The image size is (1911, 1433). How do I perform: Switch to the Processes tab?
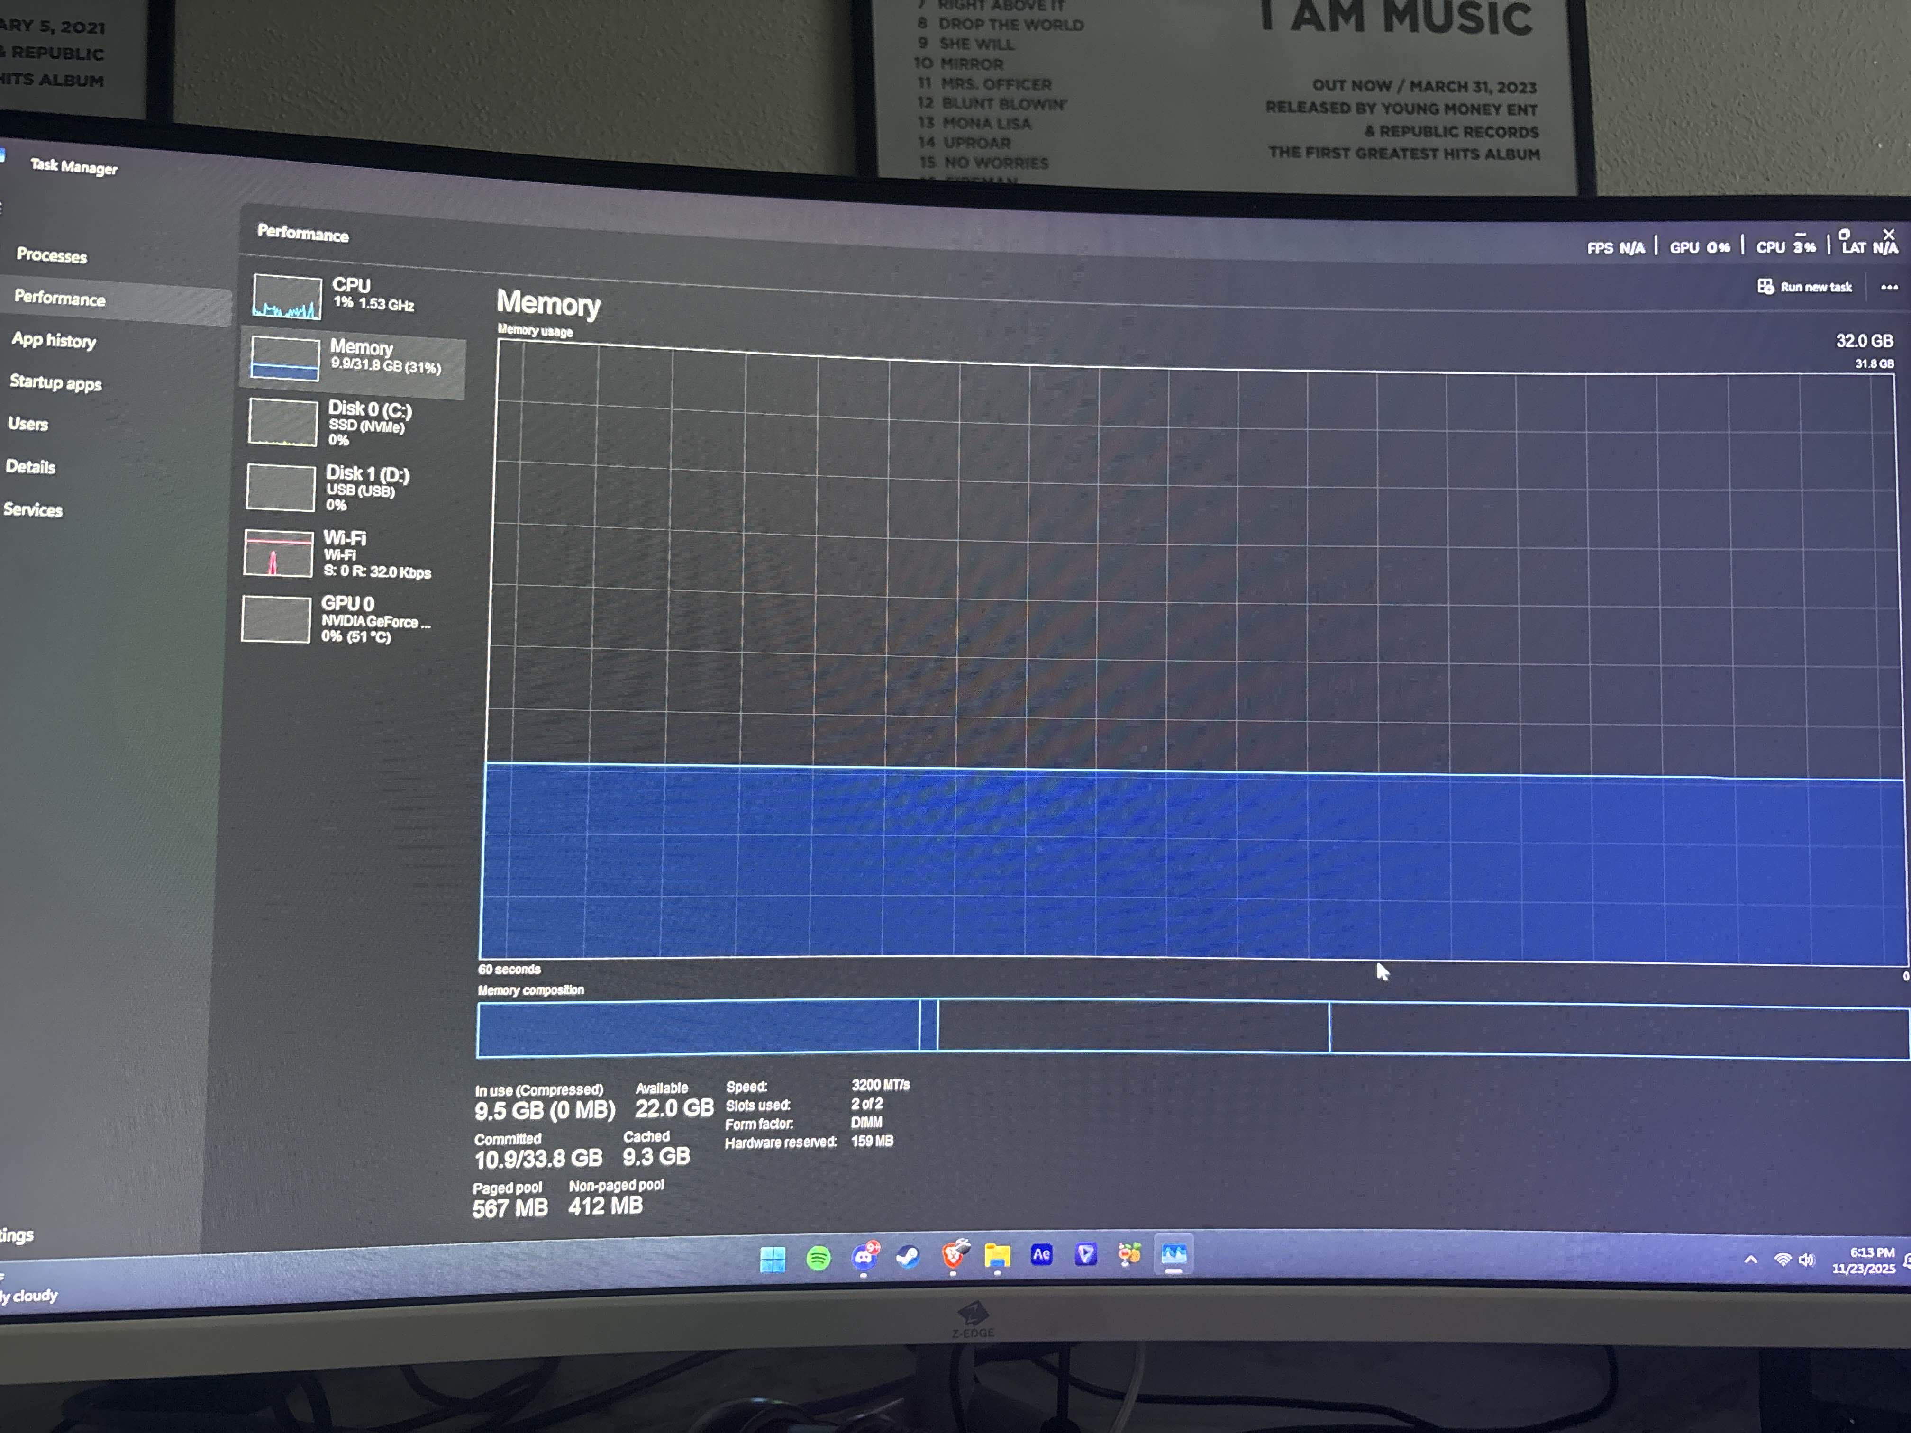(x=52, y=256)
